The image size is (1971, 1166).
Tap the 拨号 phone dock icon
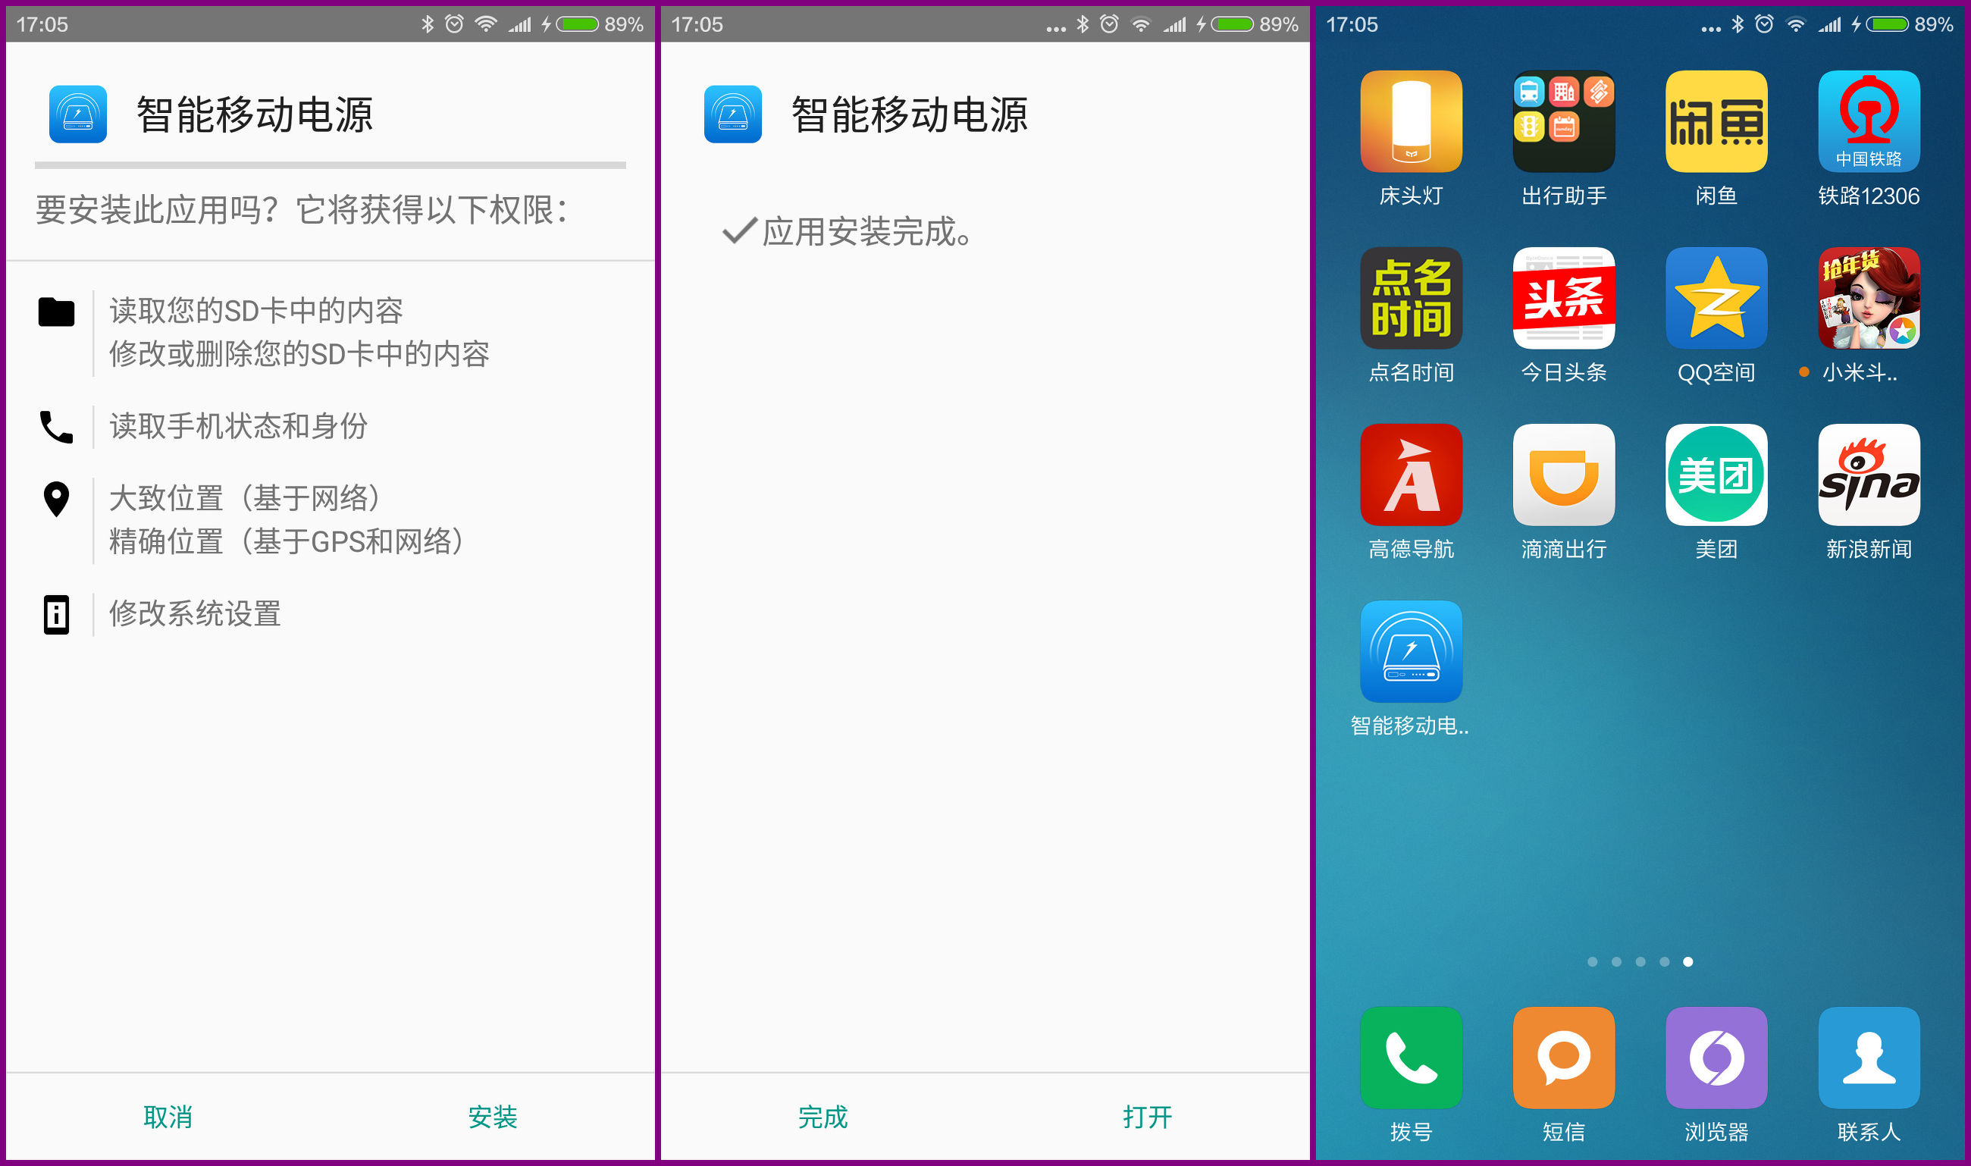point(1411,1058)
